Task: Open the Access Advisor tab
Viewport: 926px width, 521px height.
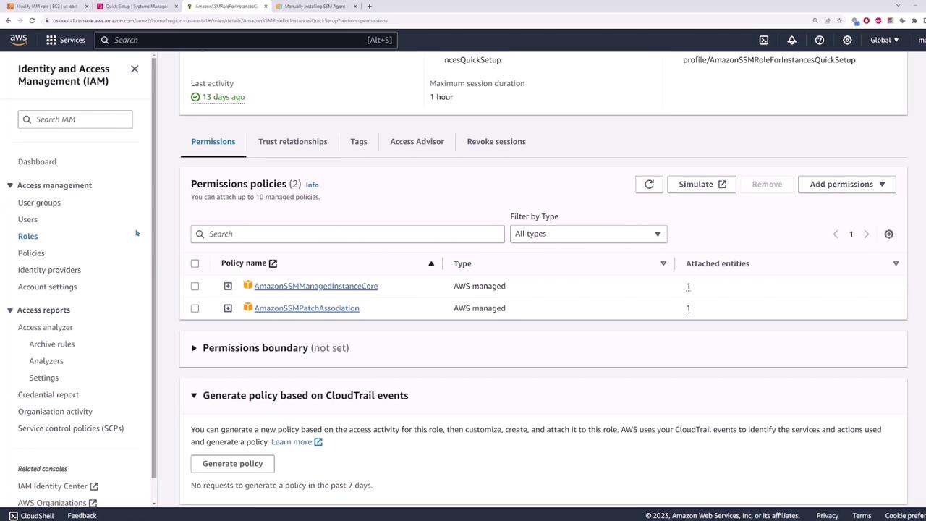Action: 417,142
